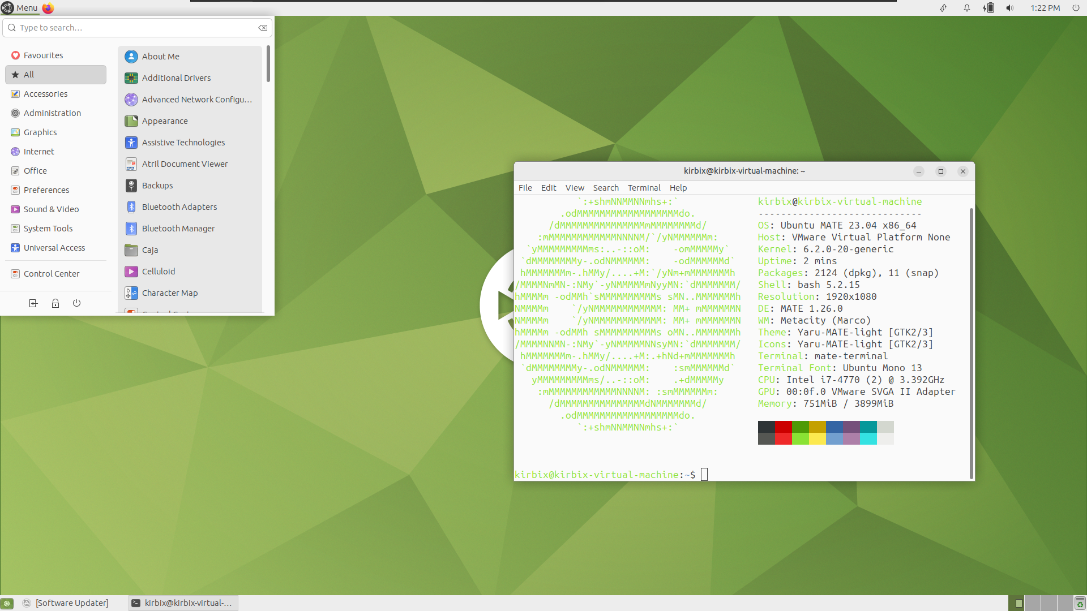Select the Administration category icon
The image size is (1087, 611).
15,113
